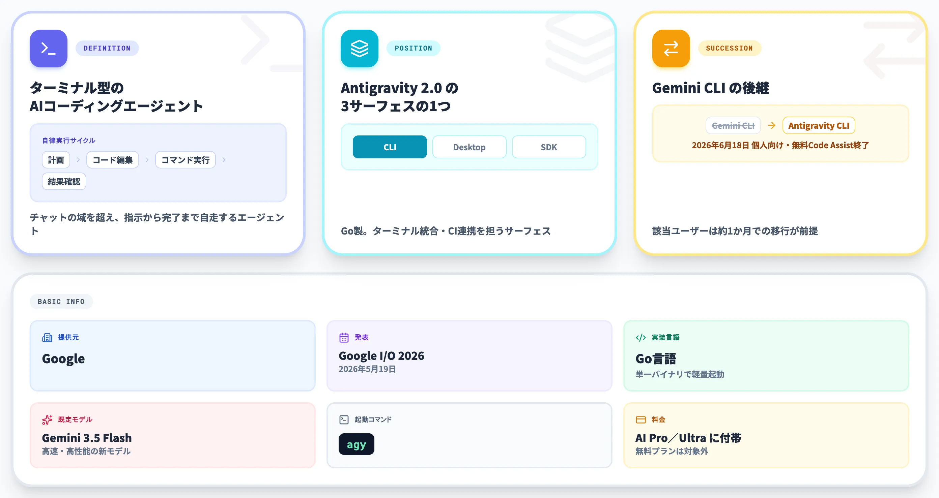Select the Desktop surface tab
Screen dimensions: 939x498
[x=469, y=147]
